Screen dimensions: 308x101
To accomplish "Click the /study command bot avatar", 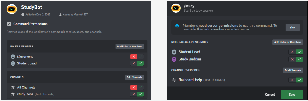I will point(176,8).
